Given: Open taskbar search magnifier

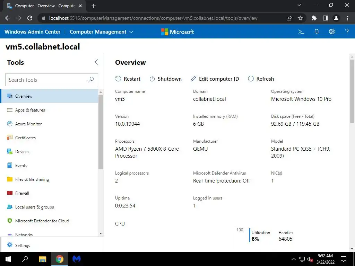Looking at the screenshot, I should coord(25,259).
